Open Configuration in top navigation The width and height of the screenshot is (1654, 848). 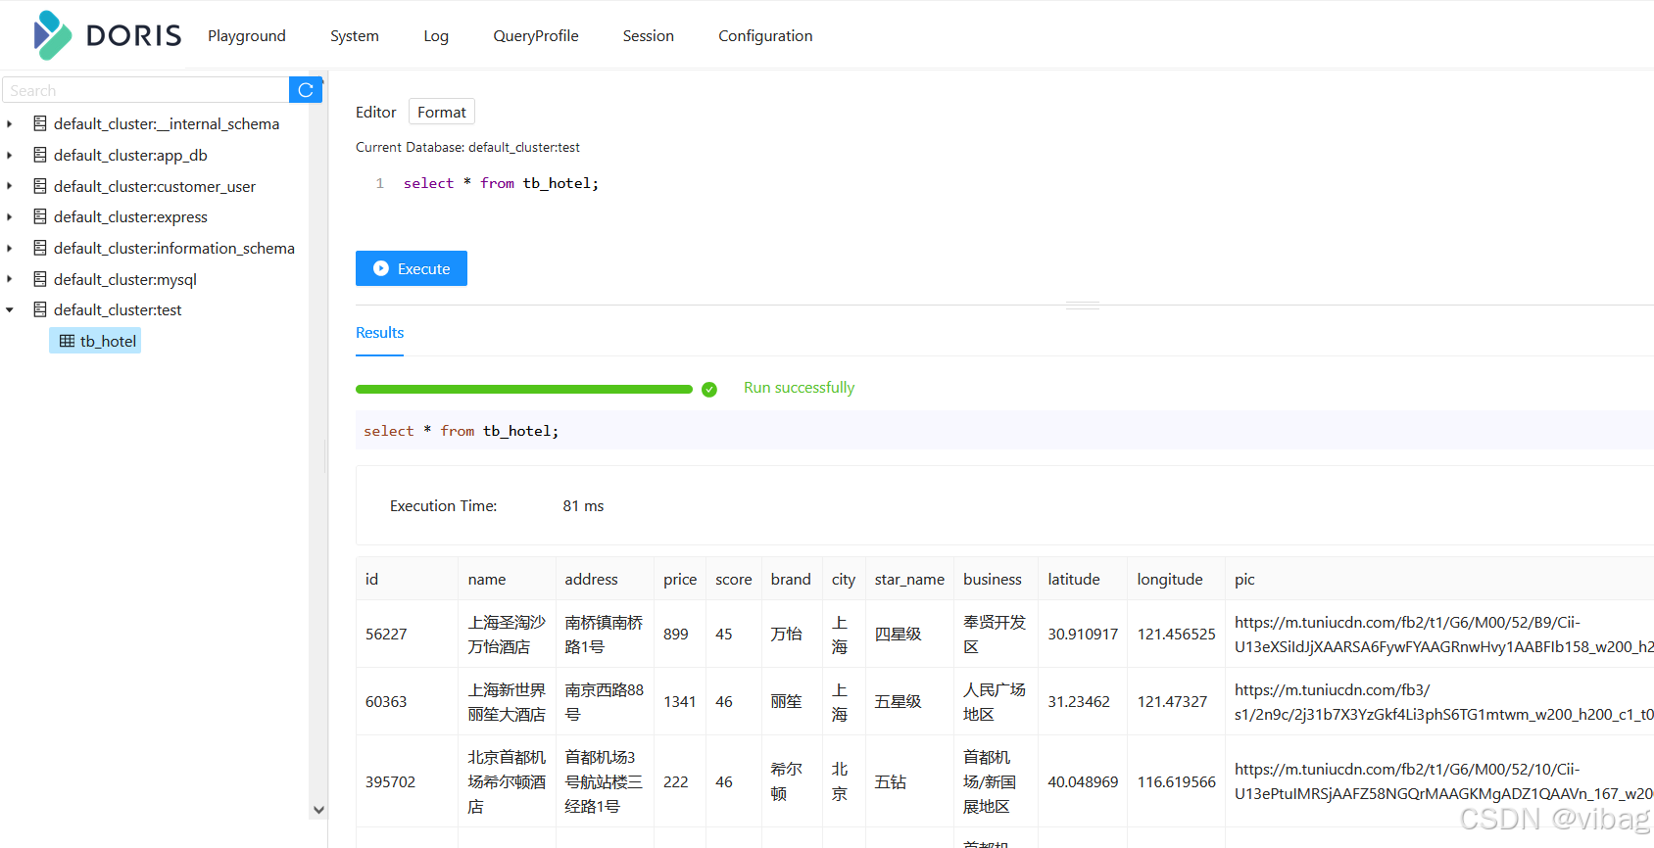coord(765,36)
